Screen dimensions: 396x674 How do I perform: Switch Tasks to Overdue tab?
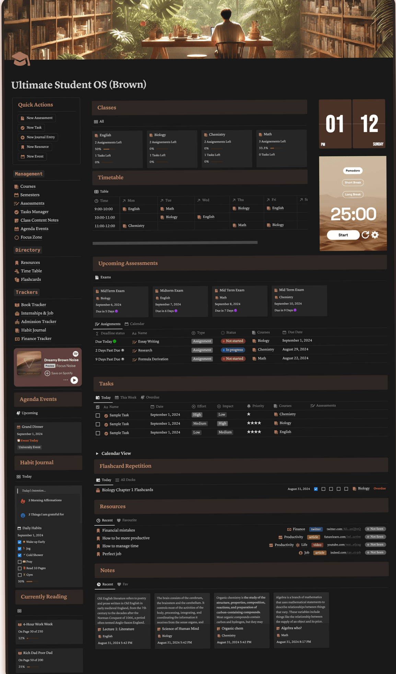click(x=150, y=397)
